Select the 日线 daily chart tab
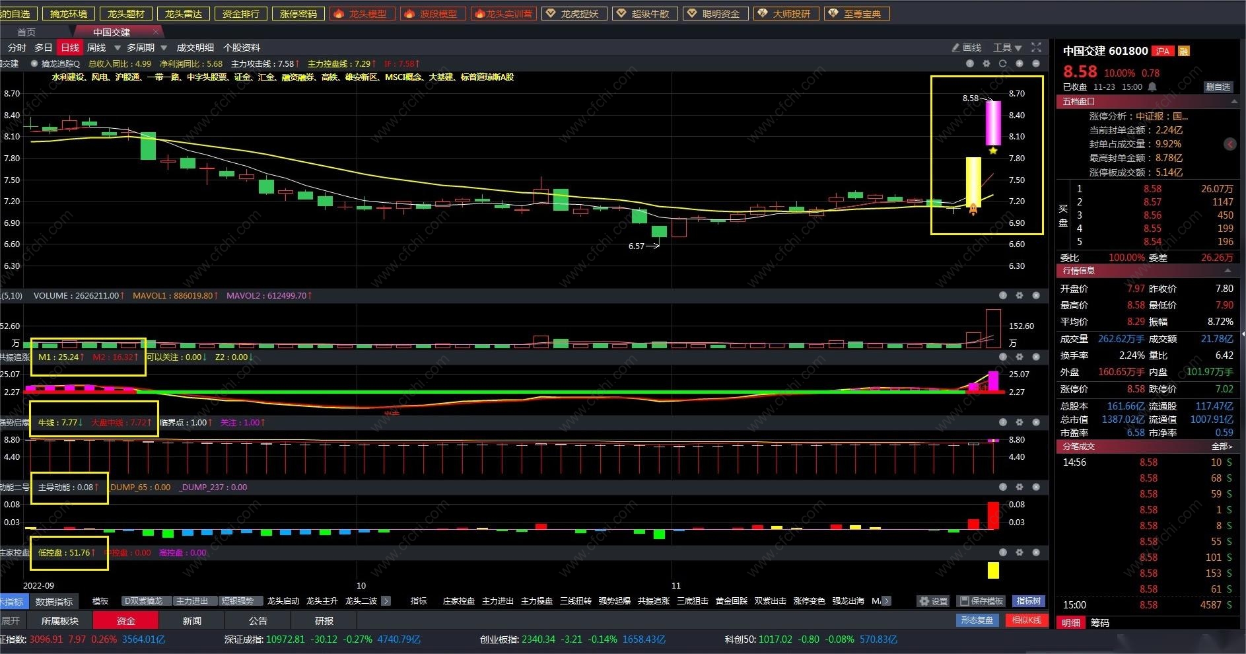 point(70,48)
